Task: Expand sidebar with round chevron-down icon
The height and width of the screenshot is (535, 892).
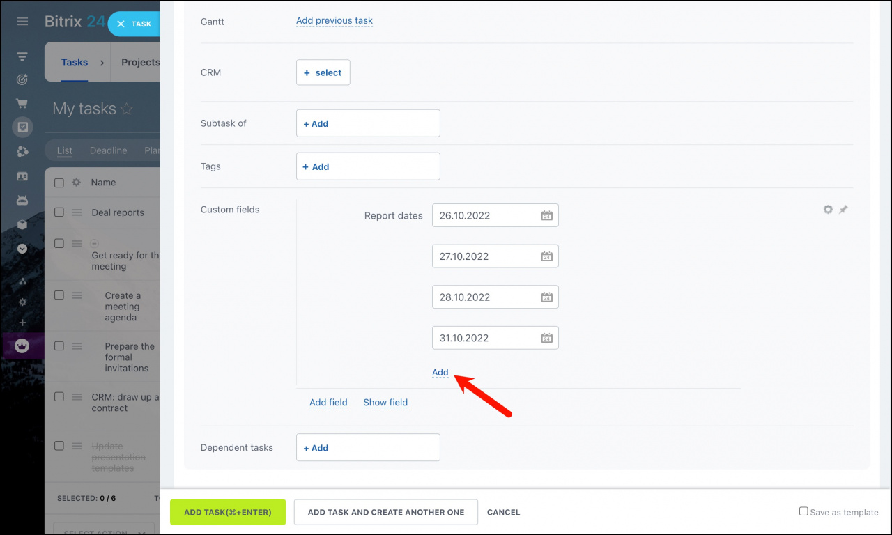Action: tap(22, 248)
